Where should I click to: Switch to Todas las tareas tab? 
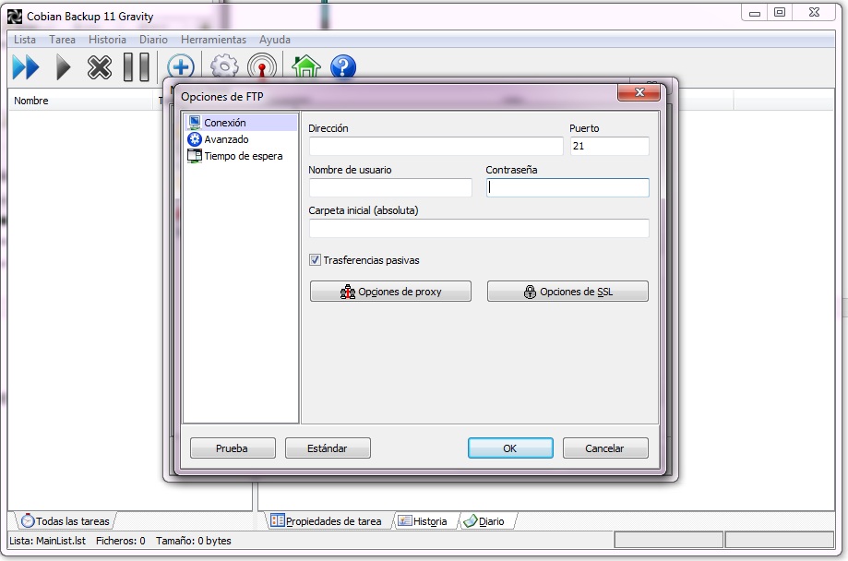pyautogui.click(x=65, y=521)
